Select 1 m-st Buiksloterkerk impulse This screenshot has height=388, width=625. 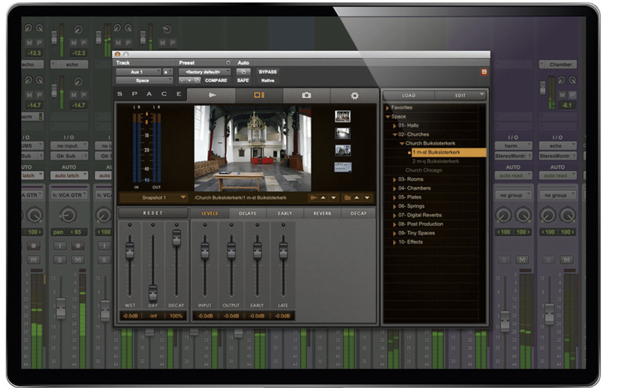[448, 152]
